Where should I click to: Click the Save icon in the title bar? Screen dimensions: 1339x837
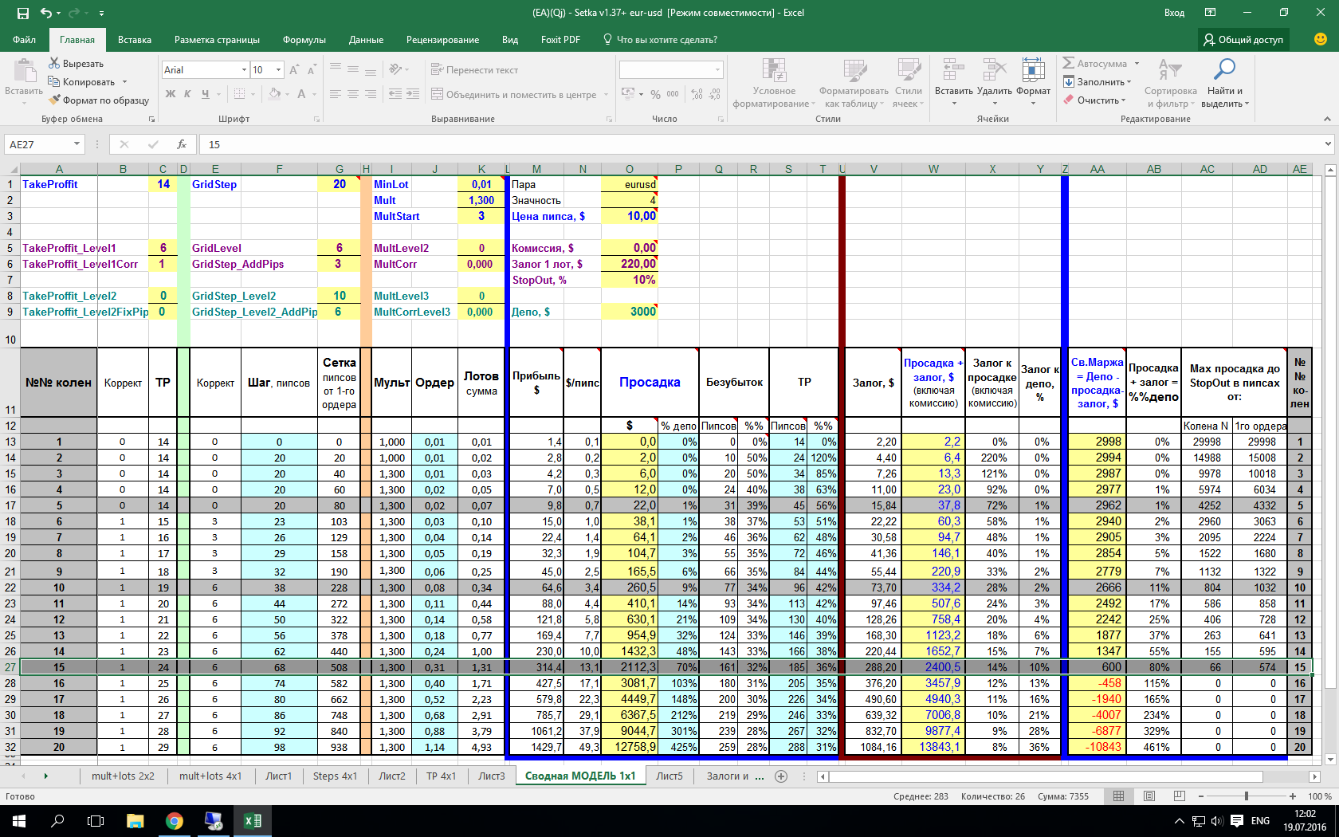pos(23,13)
